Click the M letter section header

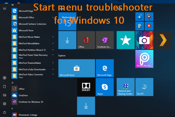point(13,5)
